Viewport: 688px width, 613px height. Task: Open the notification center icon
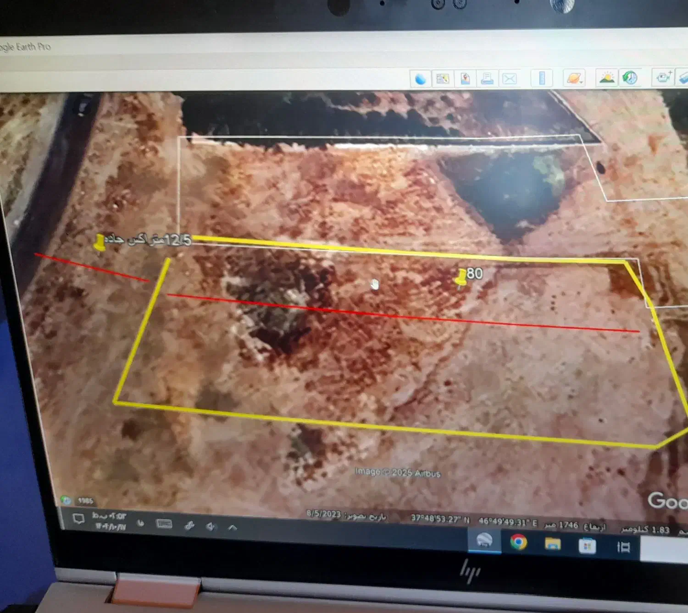79,519
